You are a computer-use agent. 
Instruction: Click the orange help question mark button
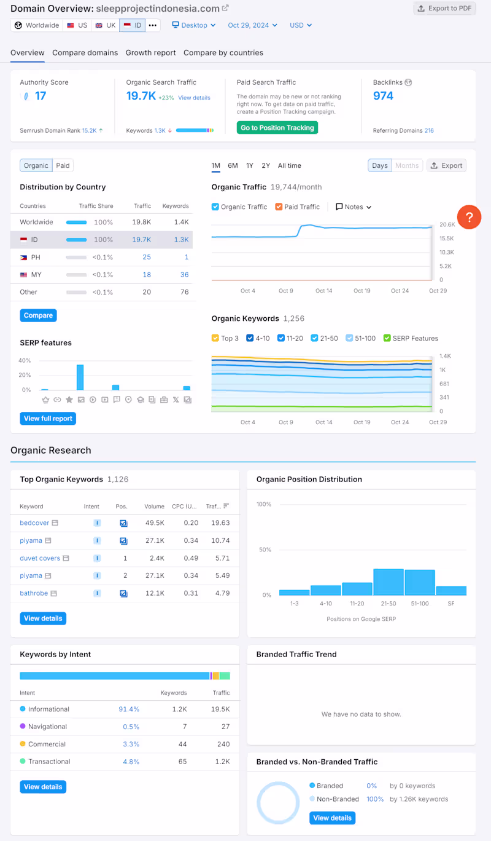click(469, 217)
